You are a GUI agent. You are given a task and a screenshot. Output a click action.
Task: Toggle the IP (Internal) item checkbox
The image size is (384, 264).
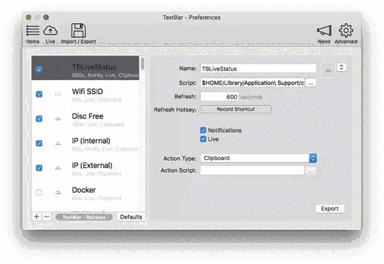pos(39,143)
